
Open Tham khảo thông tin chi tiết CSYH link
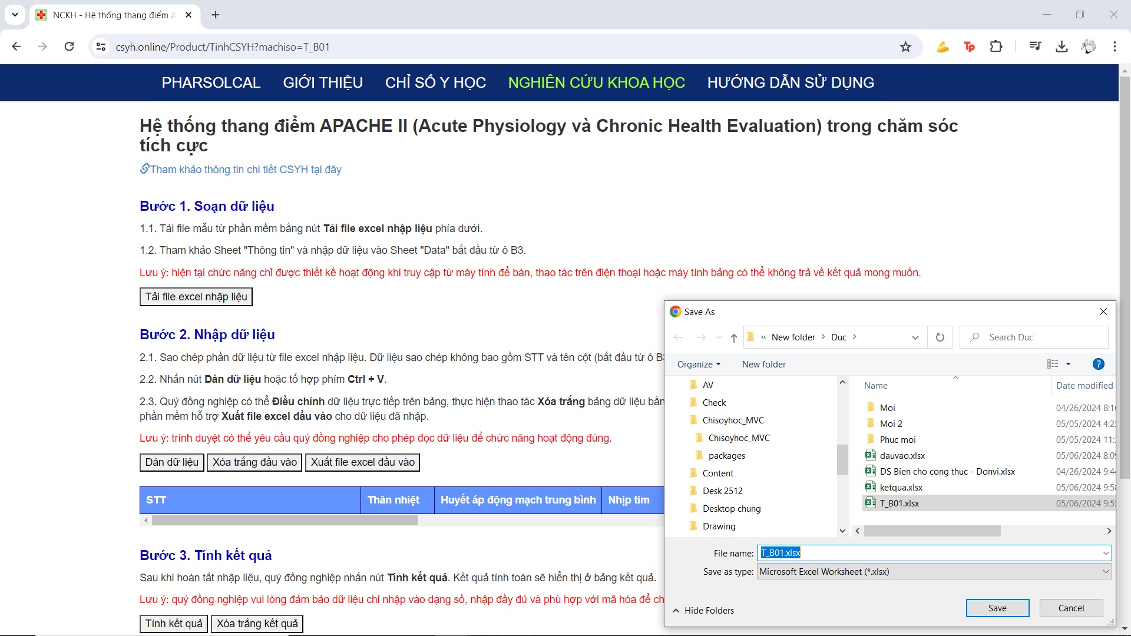[240, 170]
